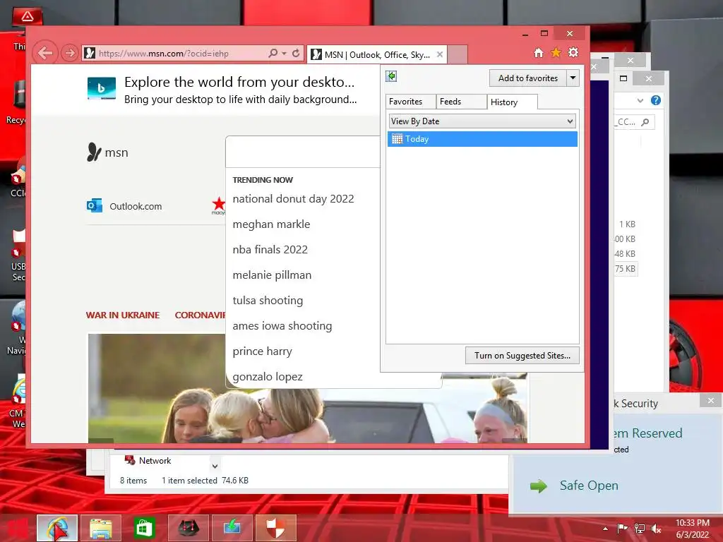This screenshot has height=542, width=723.
Task: Open the Outlook.com icon link
Action: point(95,205)
